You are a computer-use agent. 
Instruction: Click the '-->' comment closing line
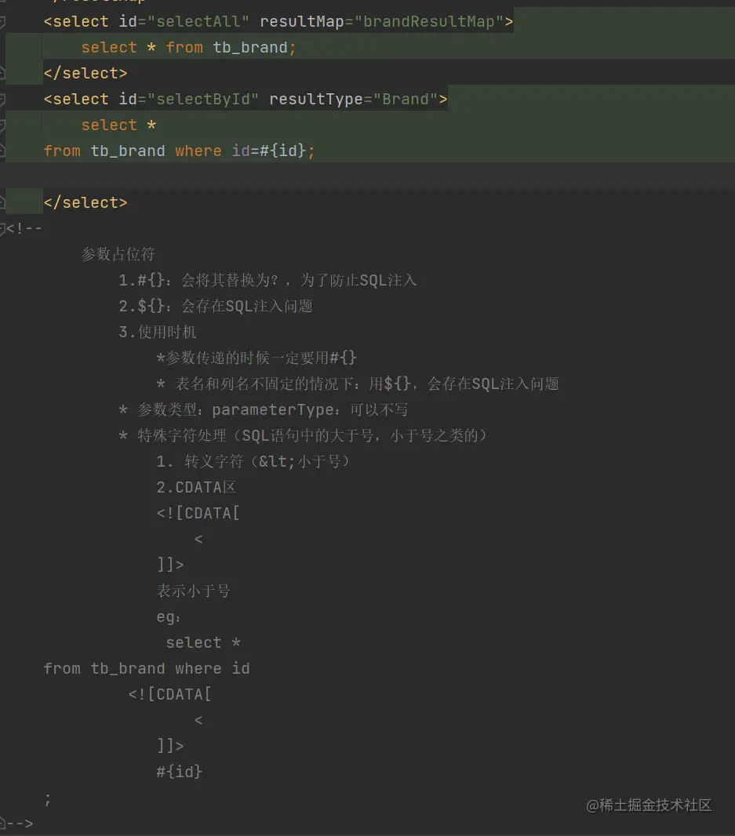click(x=20, y=823)
